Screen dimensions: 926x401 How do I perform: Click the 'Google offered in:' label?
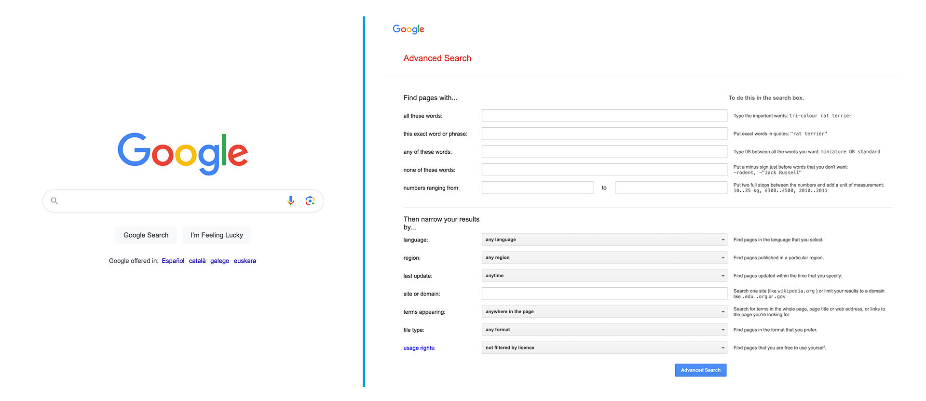point(134,261)
